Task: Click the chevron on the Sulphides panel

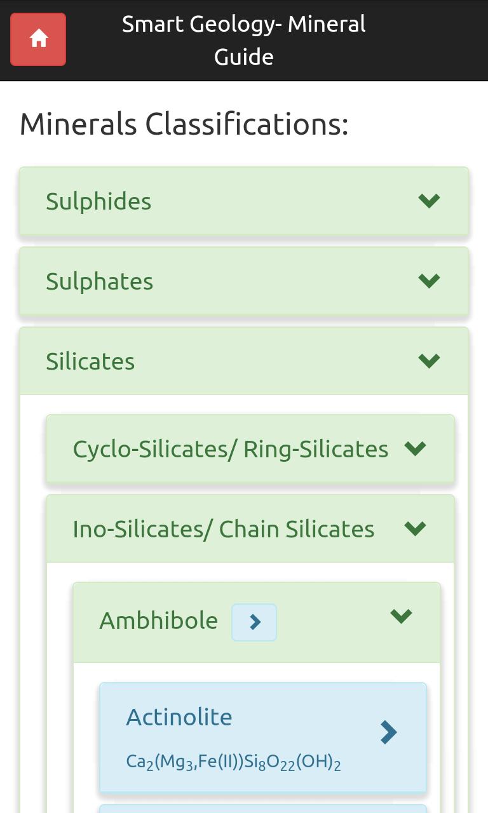Action: (x=430, y=201)
